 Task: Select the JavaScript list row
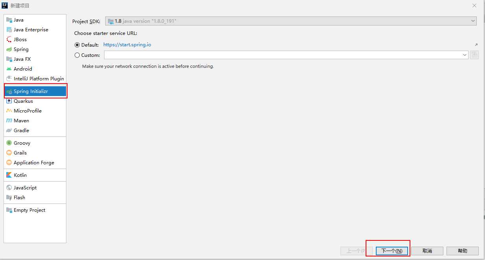tap(35, 188)
